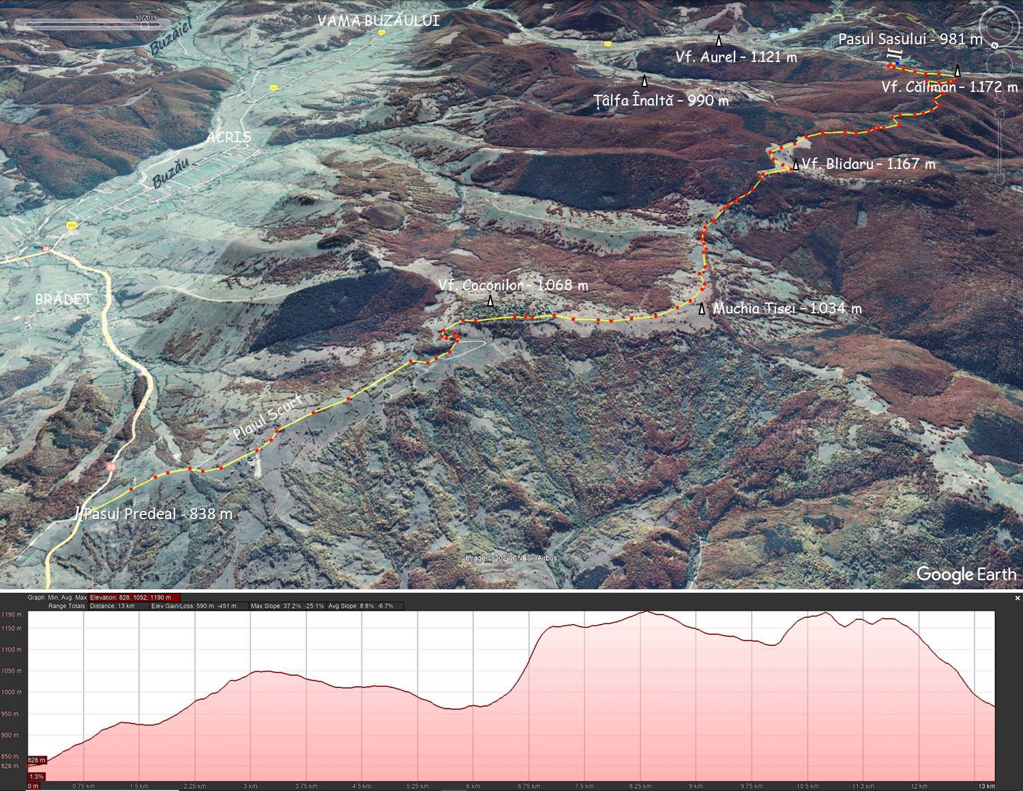Click the Google Earth logo
Image resolution: width=1023 pixels, height=791 pixels.
[966, 574]
